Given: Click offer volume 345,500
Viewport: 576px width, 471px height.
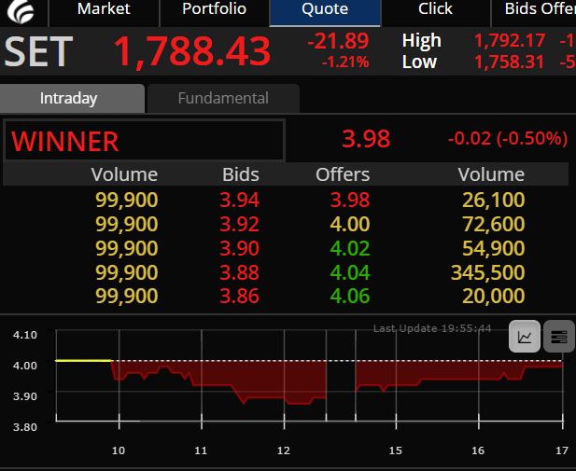Looking at the screenshot, I should [x=488, y=272].
